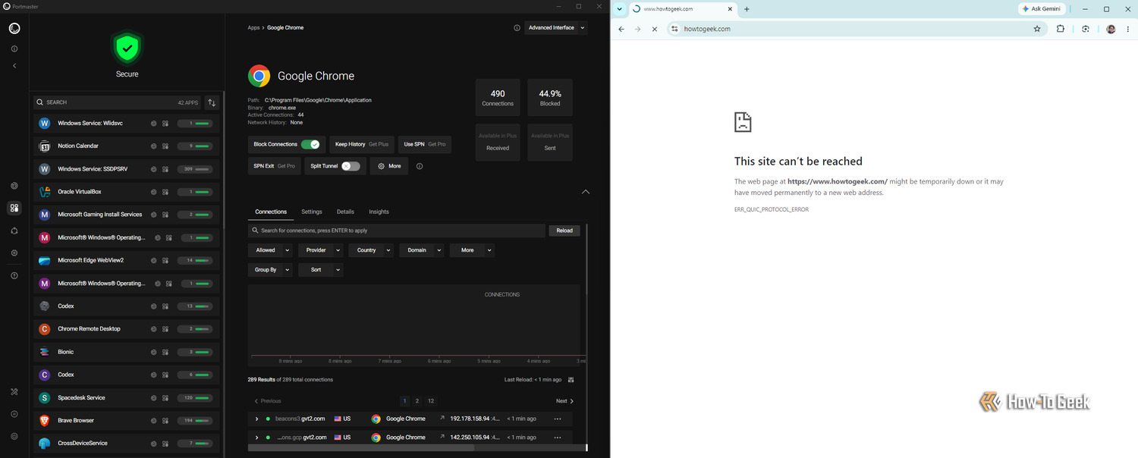Click the More settings button with gear
The height and width of the screenshot is (458, 1138).
[389, 166]
